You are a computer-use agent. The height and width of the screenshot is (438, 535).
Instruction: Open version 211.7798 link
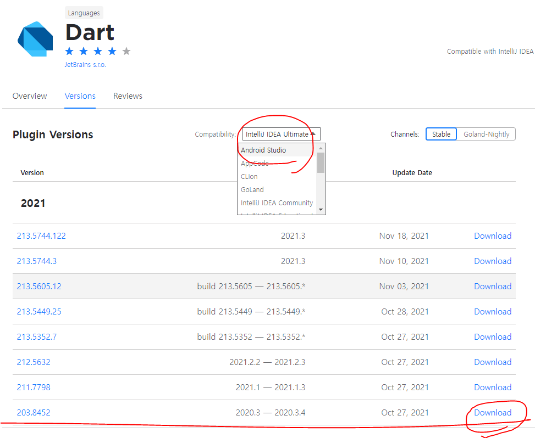[x=34, y=387]
